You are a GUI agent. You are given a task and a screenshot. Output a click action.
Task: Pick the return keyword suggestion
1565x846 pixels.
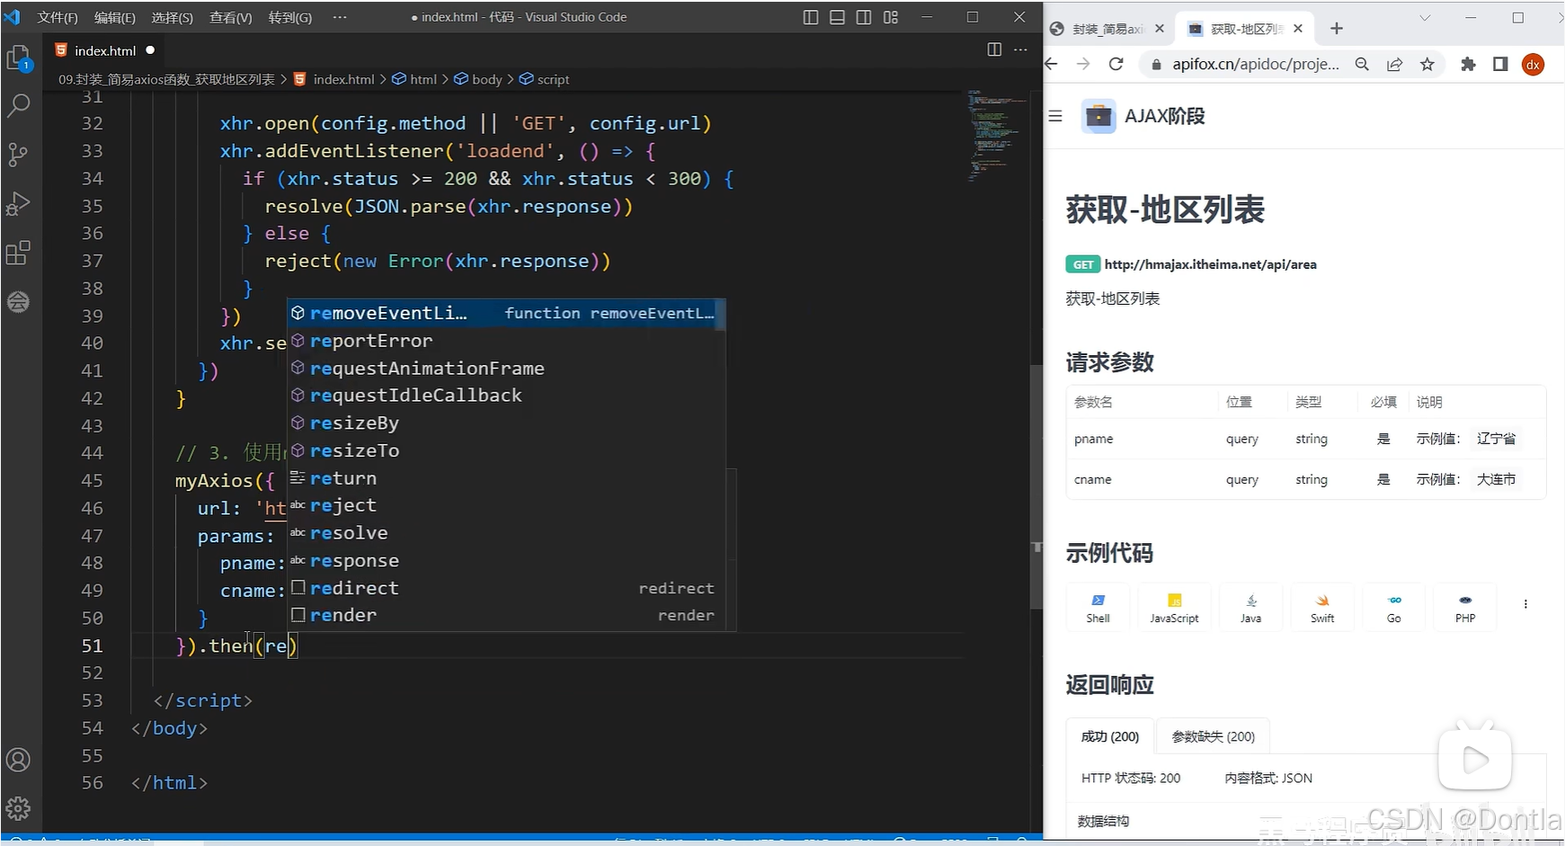(506, 478)
